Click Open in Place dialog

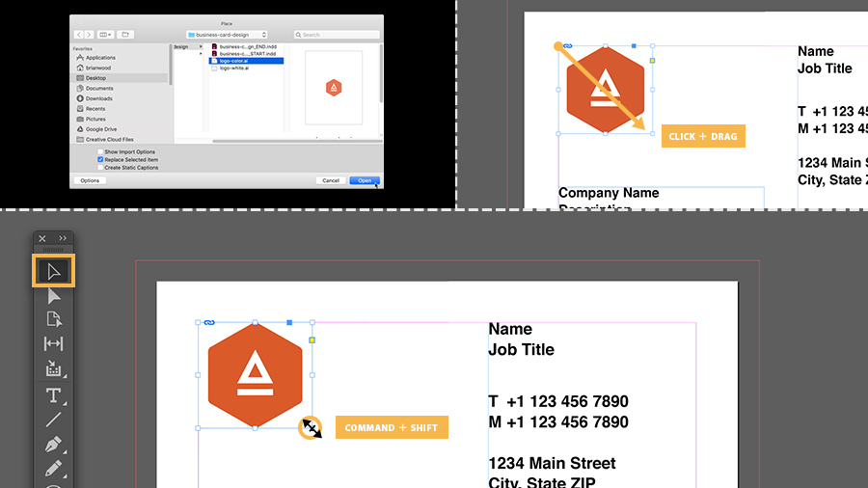tap(365, 180)
